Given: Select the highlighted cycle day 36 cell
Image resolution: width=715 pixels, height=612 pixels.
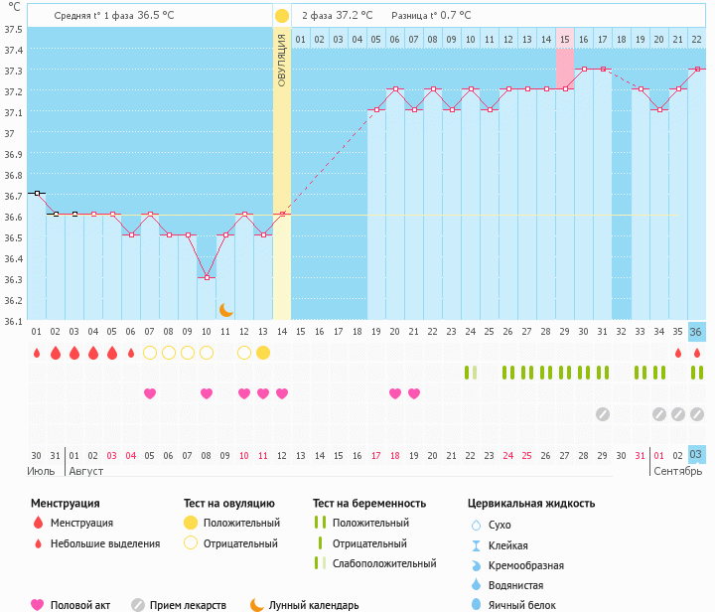Looking at the screenshot, I should (697, 332).
